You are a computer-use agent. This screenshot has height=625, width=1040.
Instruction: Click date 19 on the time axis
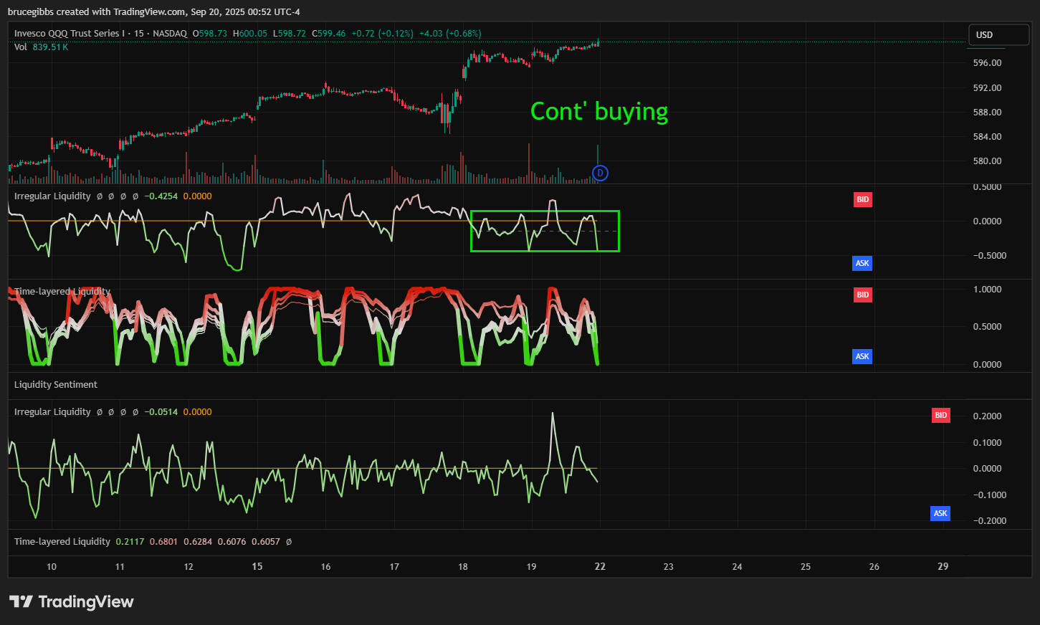coord(531,566)
